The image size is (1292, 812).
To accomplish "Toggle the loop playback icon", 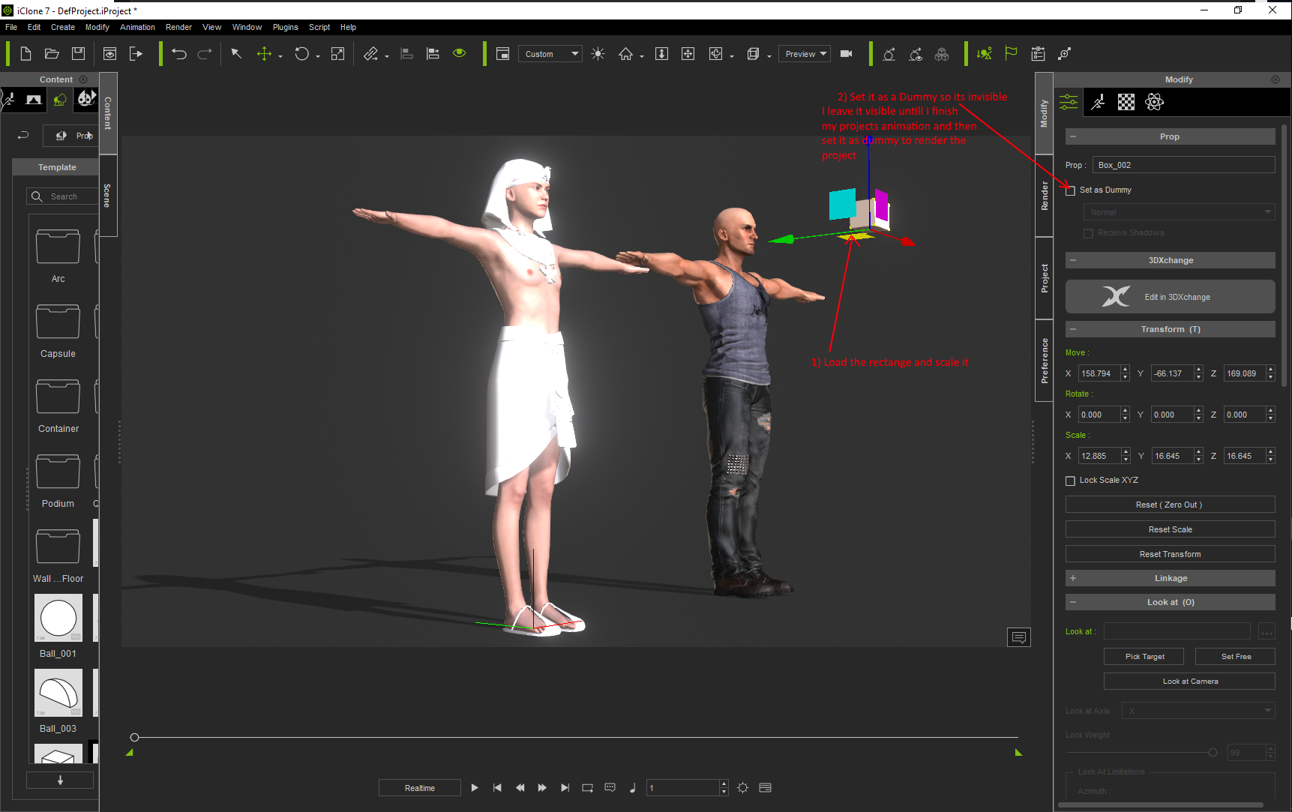I will [587, 787].
